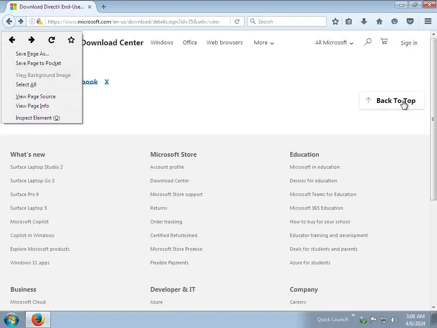Click the scrollbar down arrow

pyautogui.click(x=433, y=307)
